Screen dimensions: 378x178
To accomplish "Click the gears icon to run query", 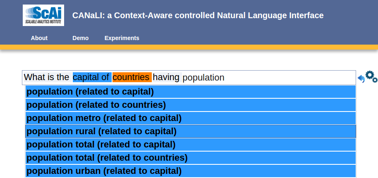I will (x=371, y=76).
